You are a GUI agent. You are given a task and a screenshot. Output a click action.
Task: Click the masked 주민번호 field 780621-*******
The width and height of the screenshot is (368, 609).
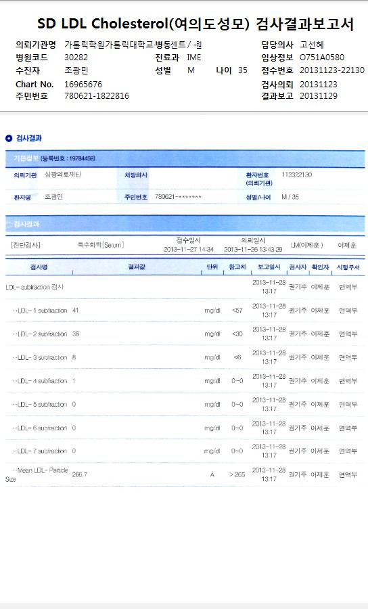[x=178, y=197]
